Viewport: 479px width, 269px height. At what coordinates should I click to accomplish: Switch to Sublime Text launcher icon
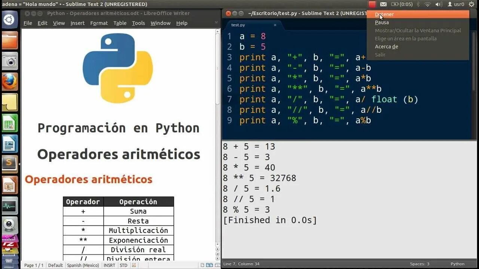click(10, 164)
